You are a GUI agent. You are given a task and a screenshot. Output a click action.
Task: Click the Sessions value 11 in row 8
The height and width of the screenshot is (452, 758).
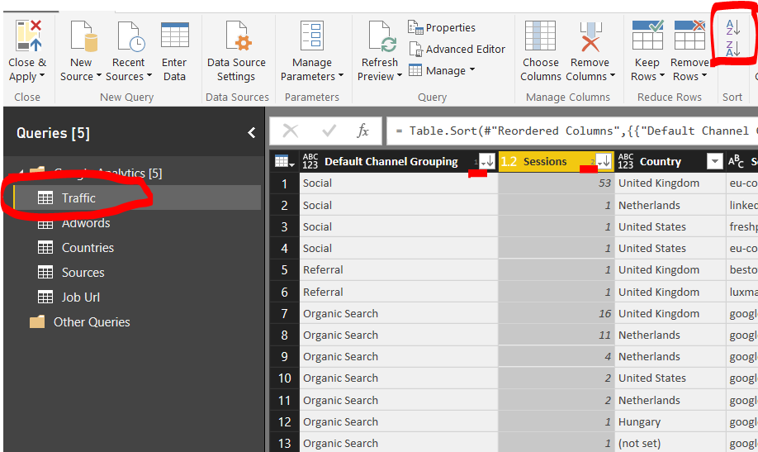point(557,335)
